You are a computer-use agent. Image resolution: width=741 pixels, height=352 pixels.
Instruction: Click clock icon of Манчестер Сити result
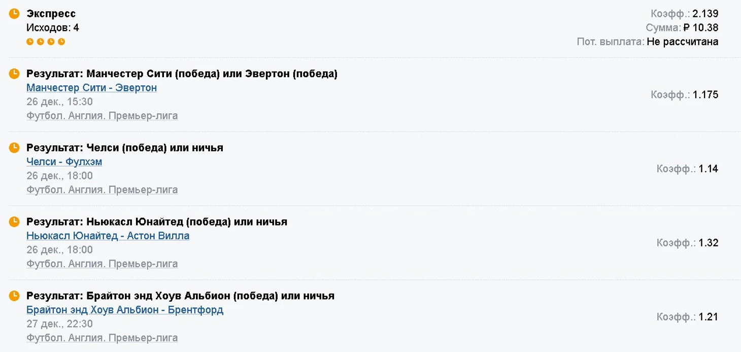pos(14,74)
